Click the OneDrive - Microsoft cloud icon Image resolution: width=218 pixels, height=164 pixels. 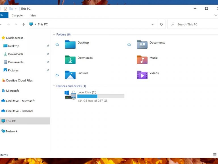[3, 101]
